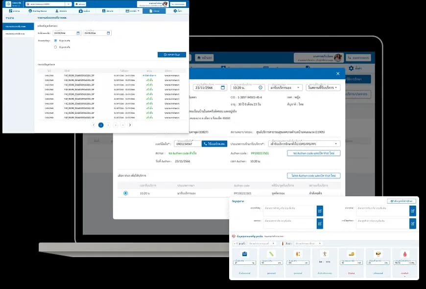Click weight input field in kg
Viewport: 426px width, 289px height.
pyautogui.click(x=244, y=263)
